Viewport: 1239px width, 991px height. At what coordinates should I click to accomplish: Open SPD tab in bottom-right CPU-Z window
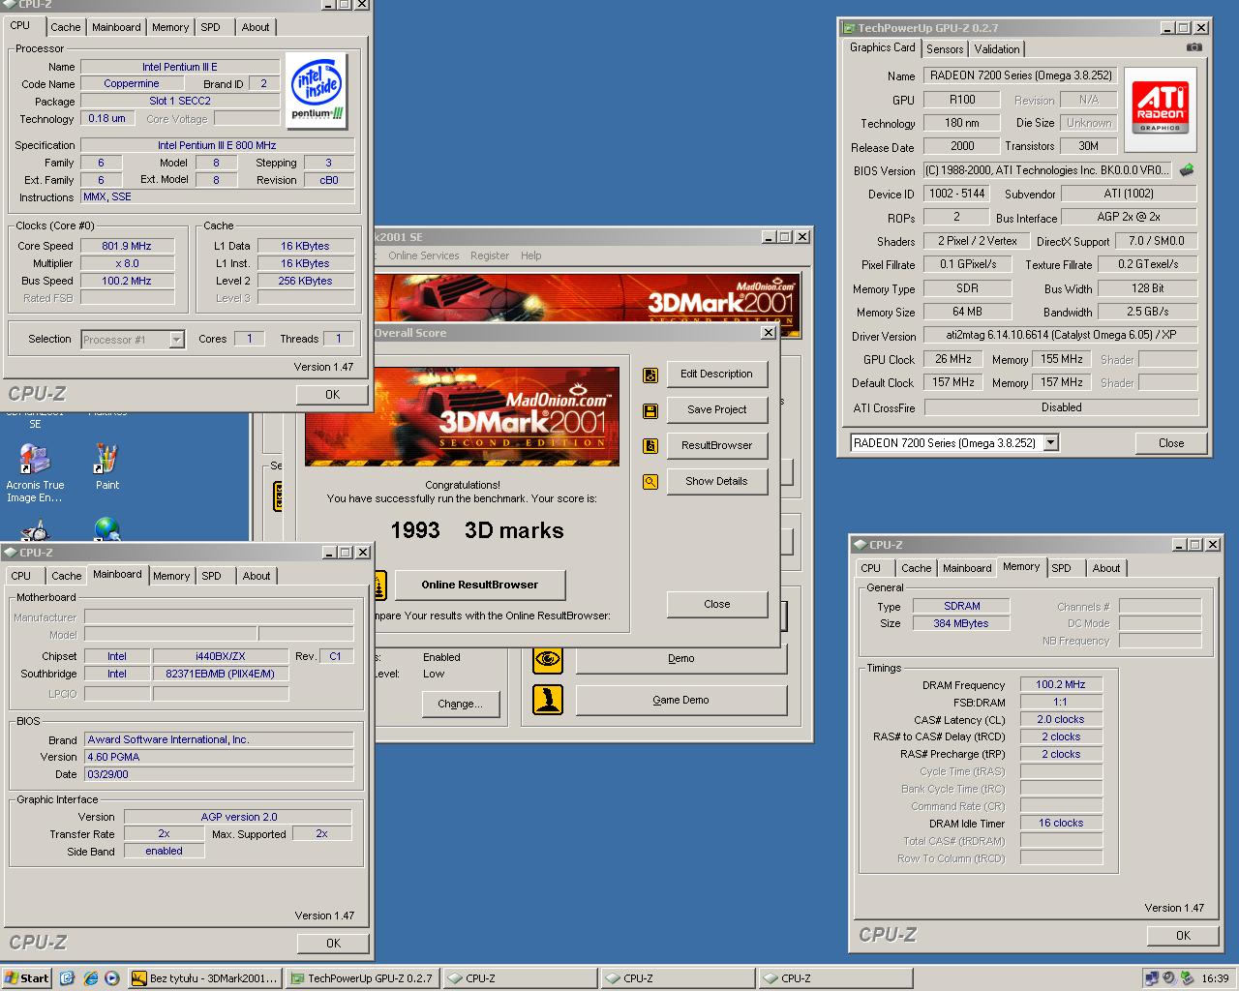click(1061, 568)
